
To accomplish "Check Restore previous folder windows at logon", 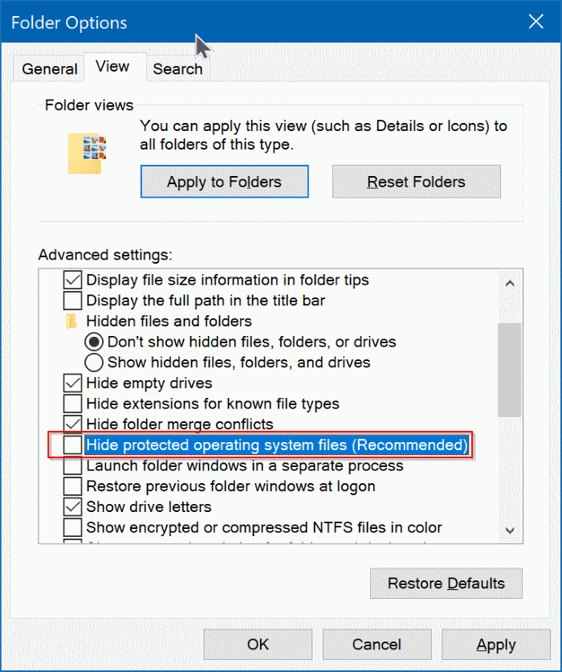I will pos(72,486).
